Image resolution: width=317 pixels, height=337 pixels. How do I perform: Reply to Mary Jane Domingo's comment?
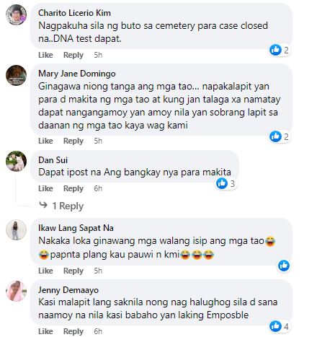point(73,141)
